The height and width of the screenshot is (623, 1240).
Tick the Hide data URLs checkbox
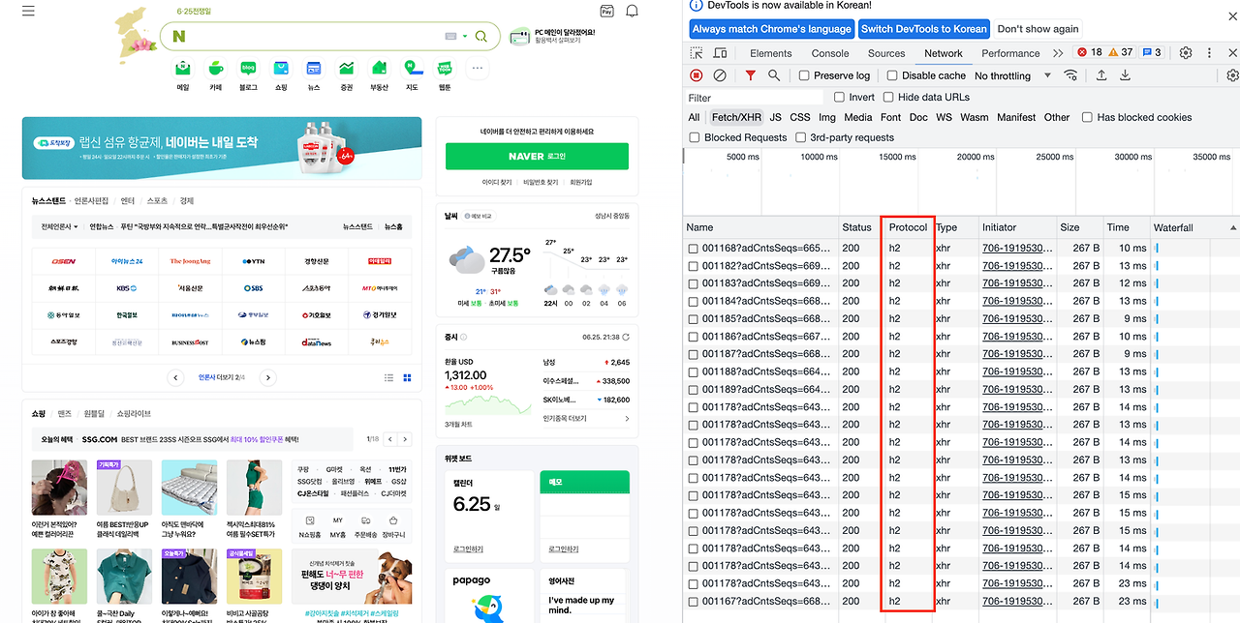(x=888, y=97)
